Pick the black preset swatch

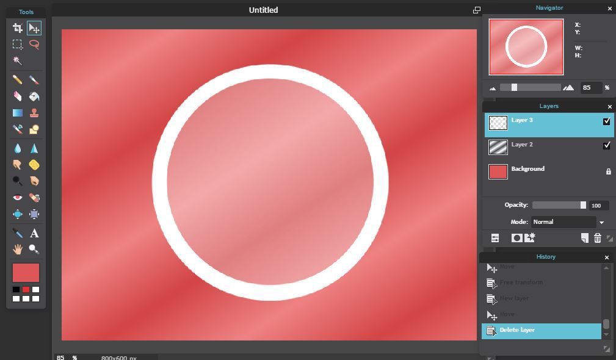click(x=16, y=290)
